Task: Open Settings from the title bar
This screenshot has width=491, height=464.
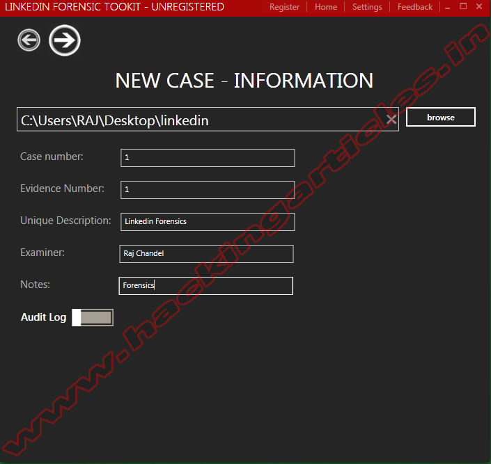Action: click(x=367, y=7)
